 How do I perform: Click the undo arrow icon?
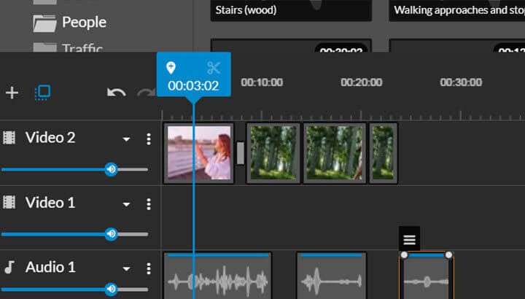116,93
